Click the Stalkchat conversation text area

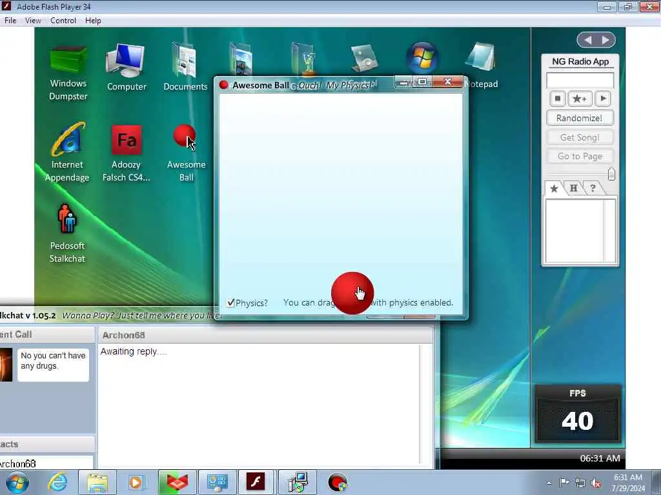pyautogui.click(x=259, y=404)
